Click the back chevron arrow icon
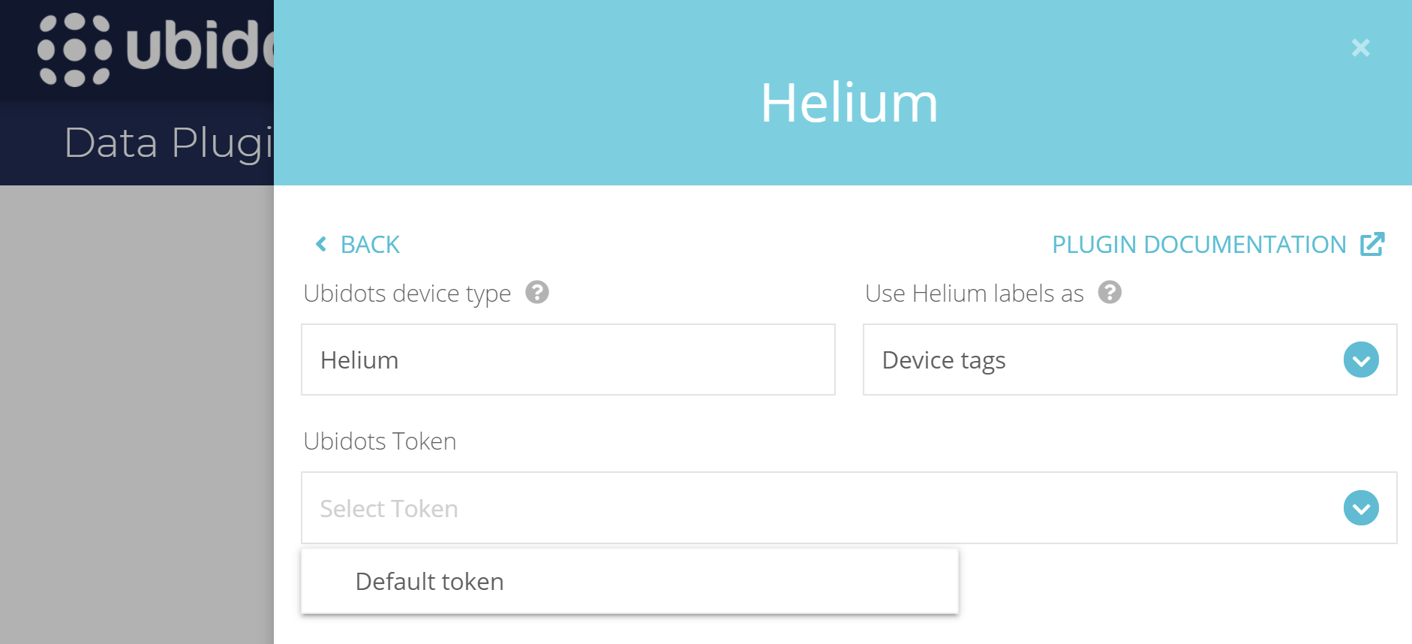Screen dimensions: 1412x644 [321, 244]
